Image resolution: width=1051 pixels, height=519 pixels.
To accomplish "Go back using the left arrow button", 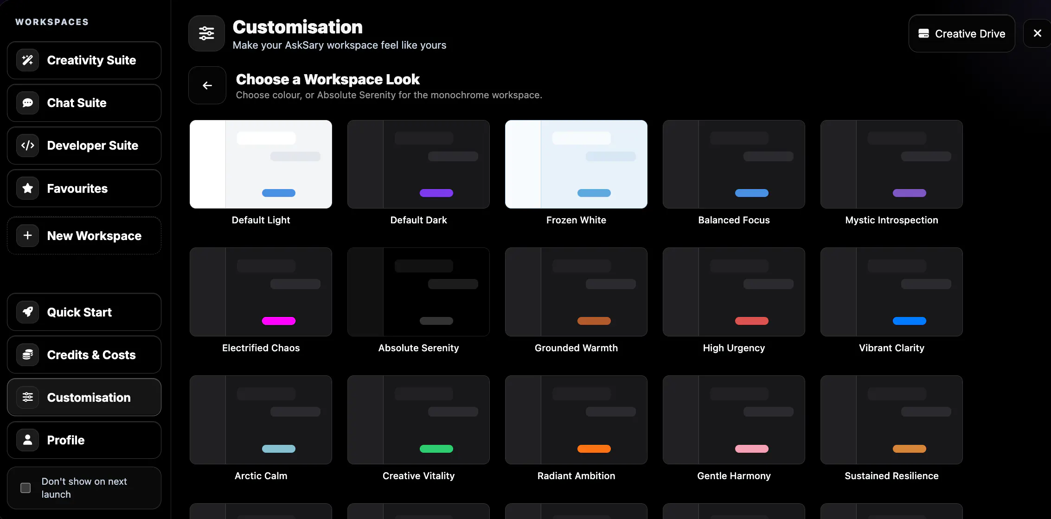I will (x=207, y=85).
